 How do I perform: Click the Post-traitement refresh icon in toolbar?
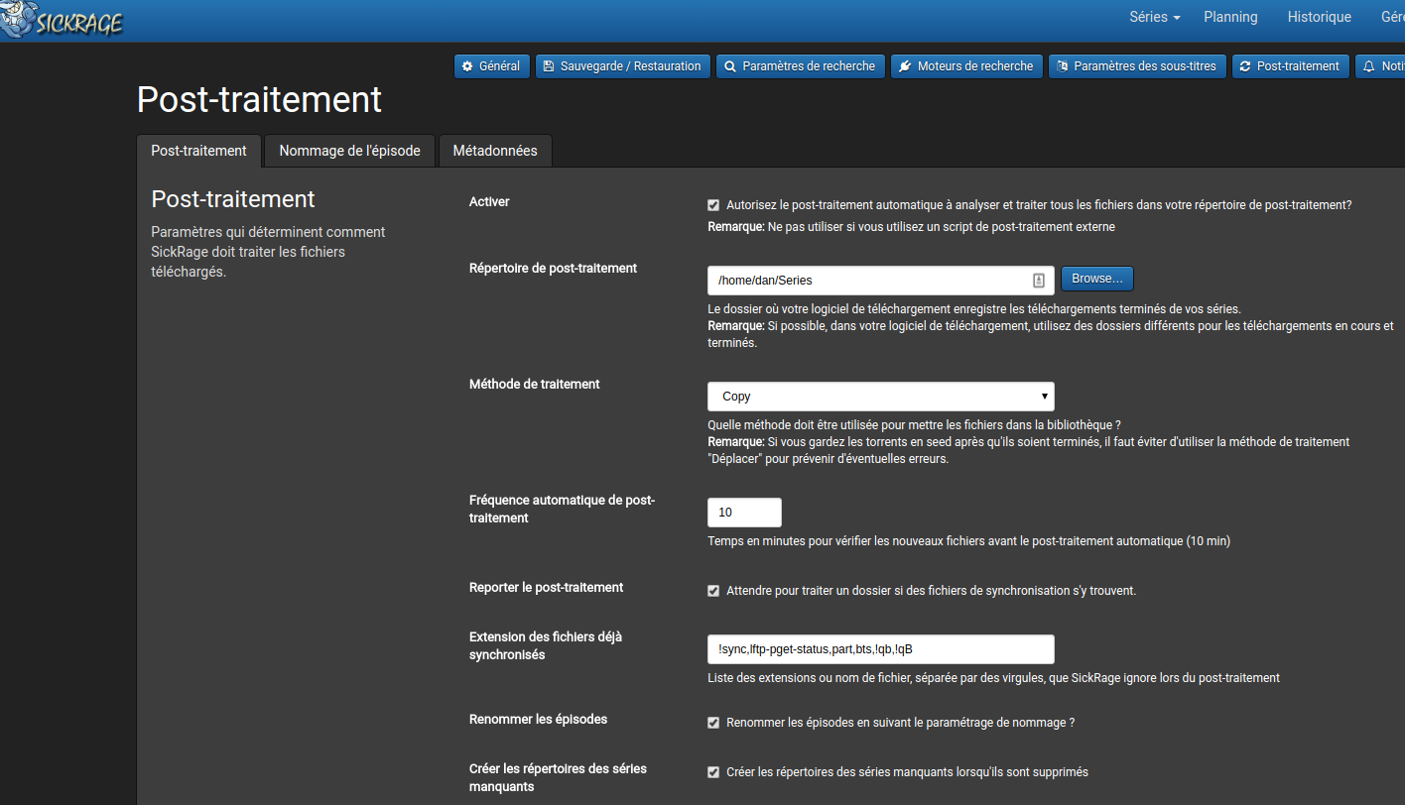coord(1244,66)
